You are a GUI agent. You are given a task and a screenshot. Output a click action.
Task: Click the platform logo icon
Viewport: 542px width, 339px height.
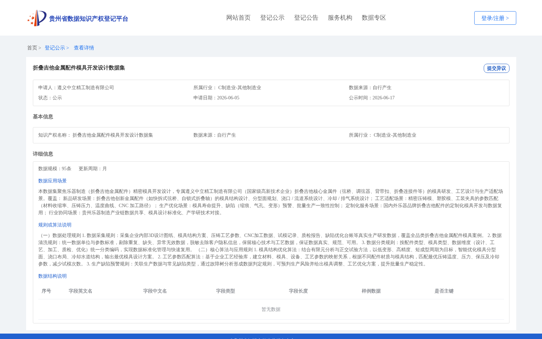37,18
